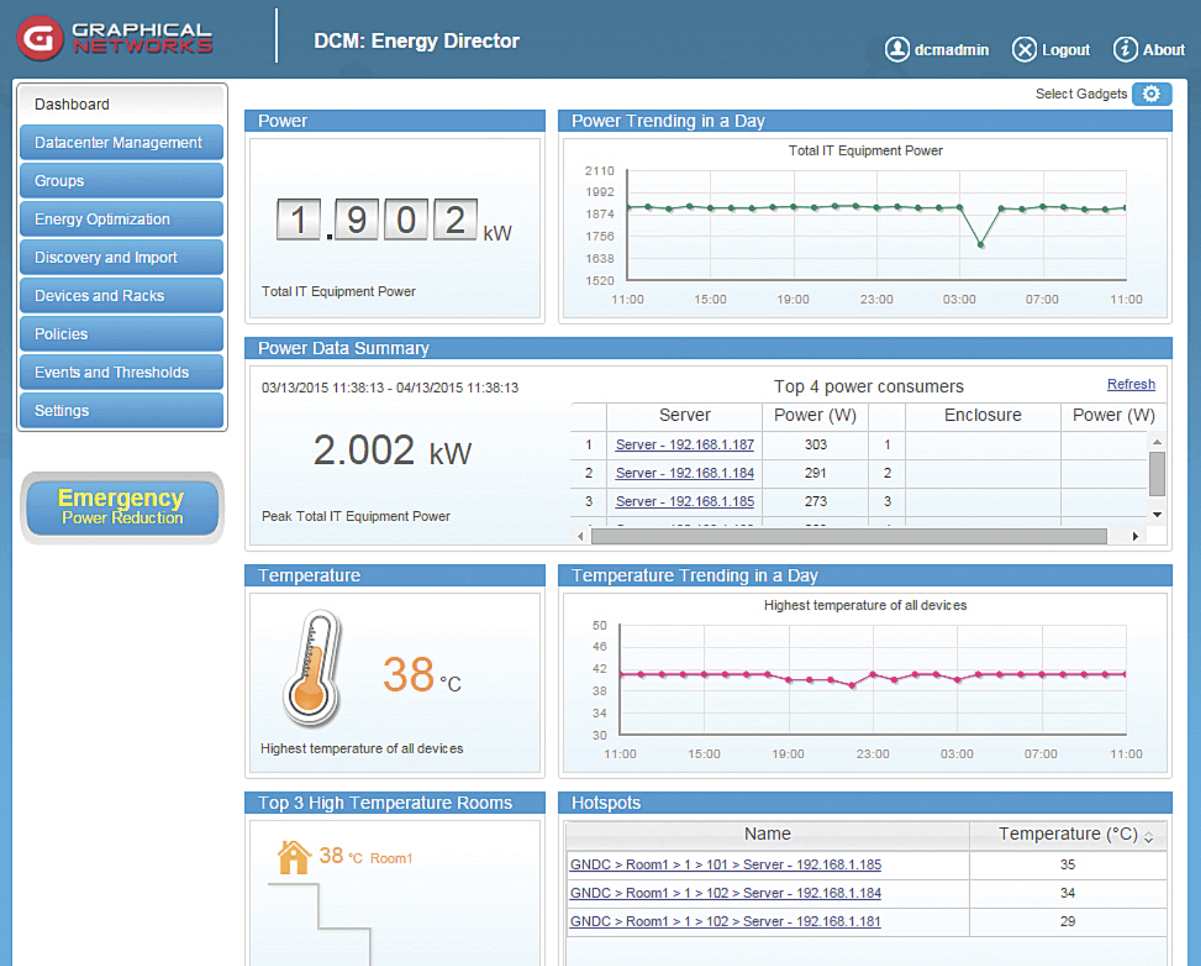The width and height of the screenshot is (1201, 966).
Task: Click the 273 power value cell
Action: (815, 501)
